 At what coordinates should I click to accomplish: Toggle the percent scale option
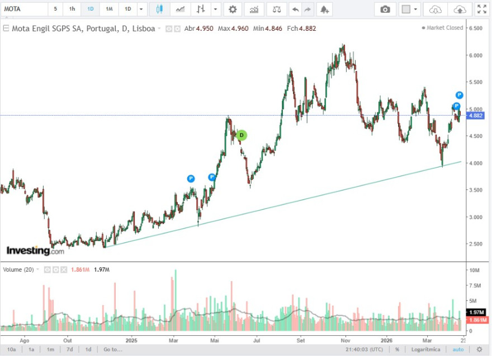[398, 349]
